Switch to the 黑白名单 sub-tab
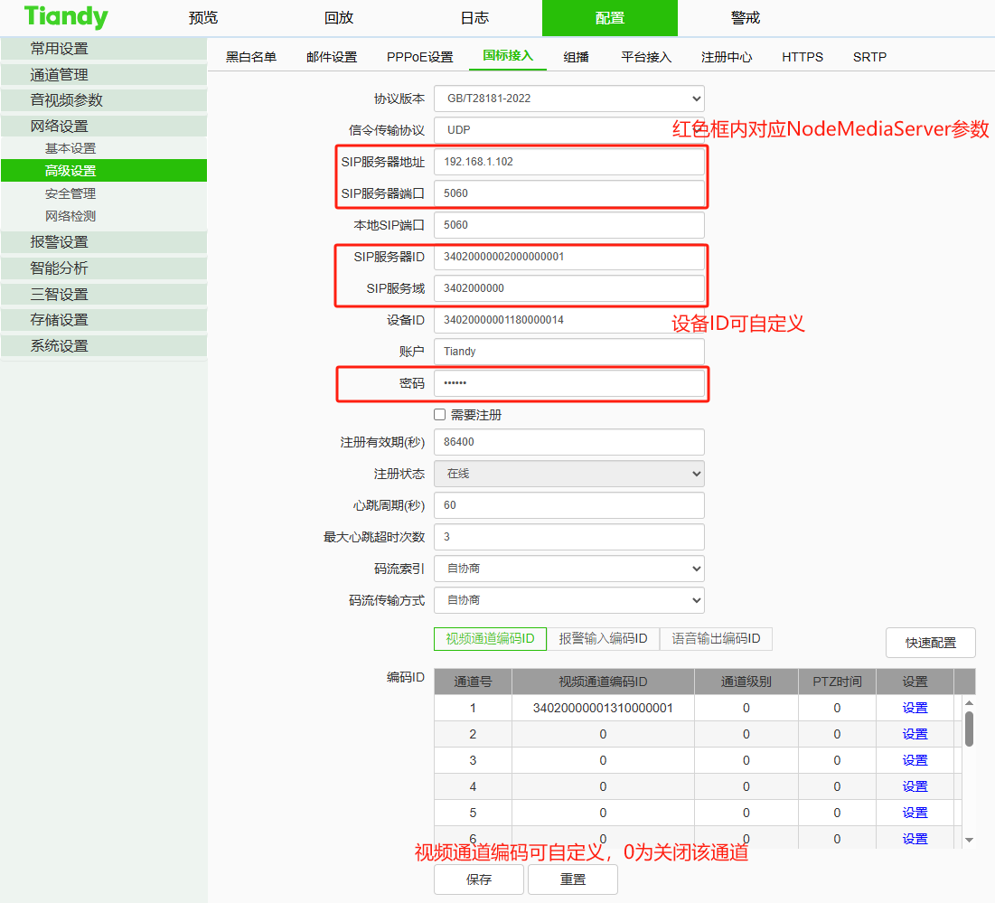 click(x=251, y=57)
